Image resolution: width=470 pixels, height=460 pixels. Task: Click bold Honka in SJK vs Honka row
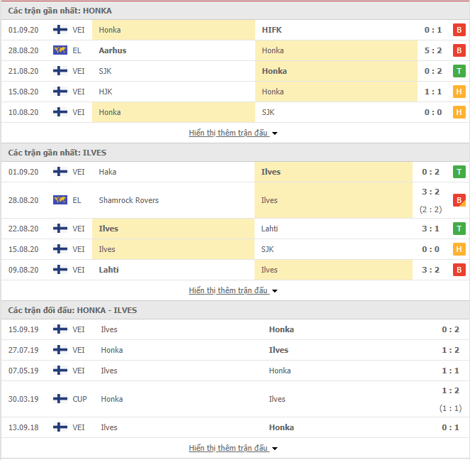point(274,71)
